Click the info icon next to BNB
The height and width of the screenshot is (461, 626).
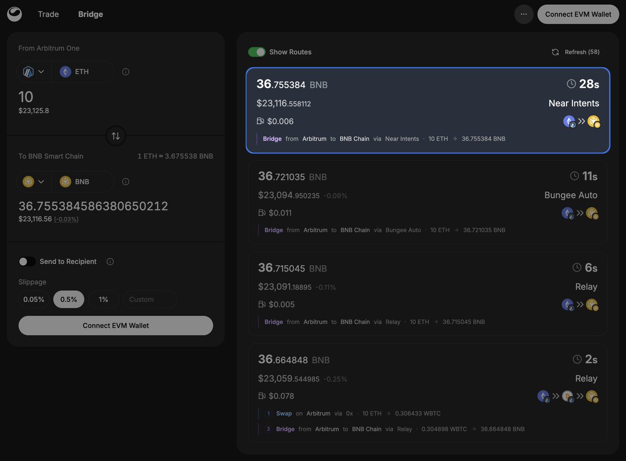click(x=126, y=182)
